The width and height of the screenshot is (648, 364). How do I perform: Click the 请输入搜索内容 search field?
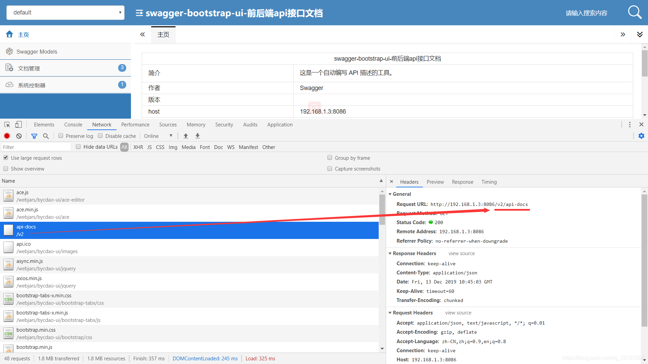pyautogui.click(x=586, y=13)
